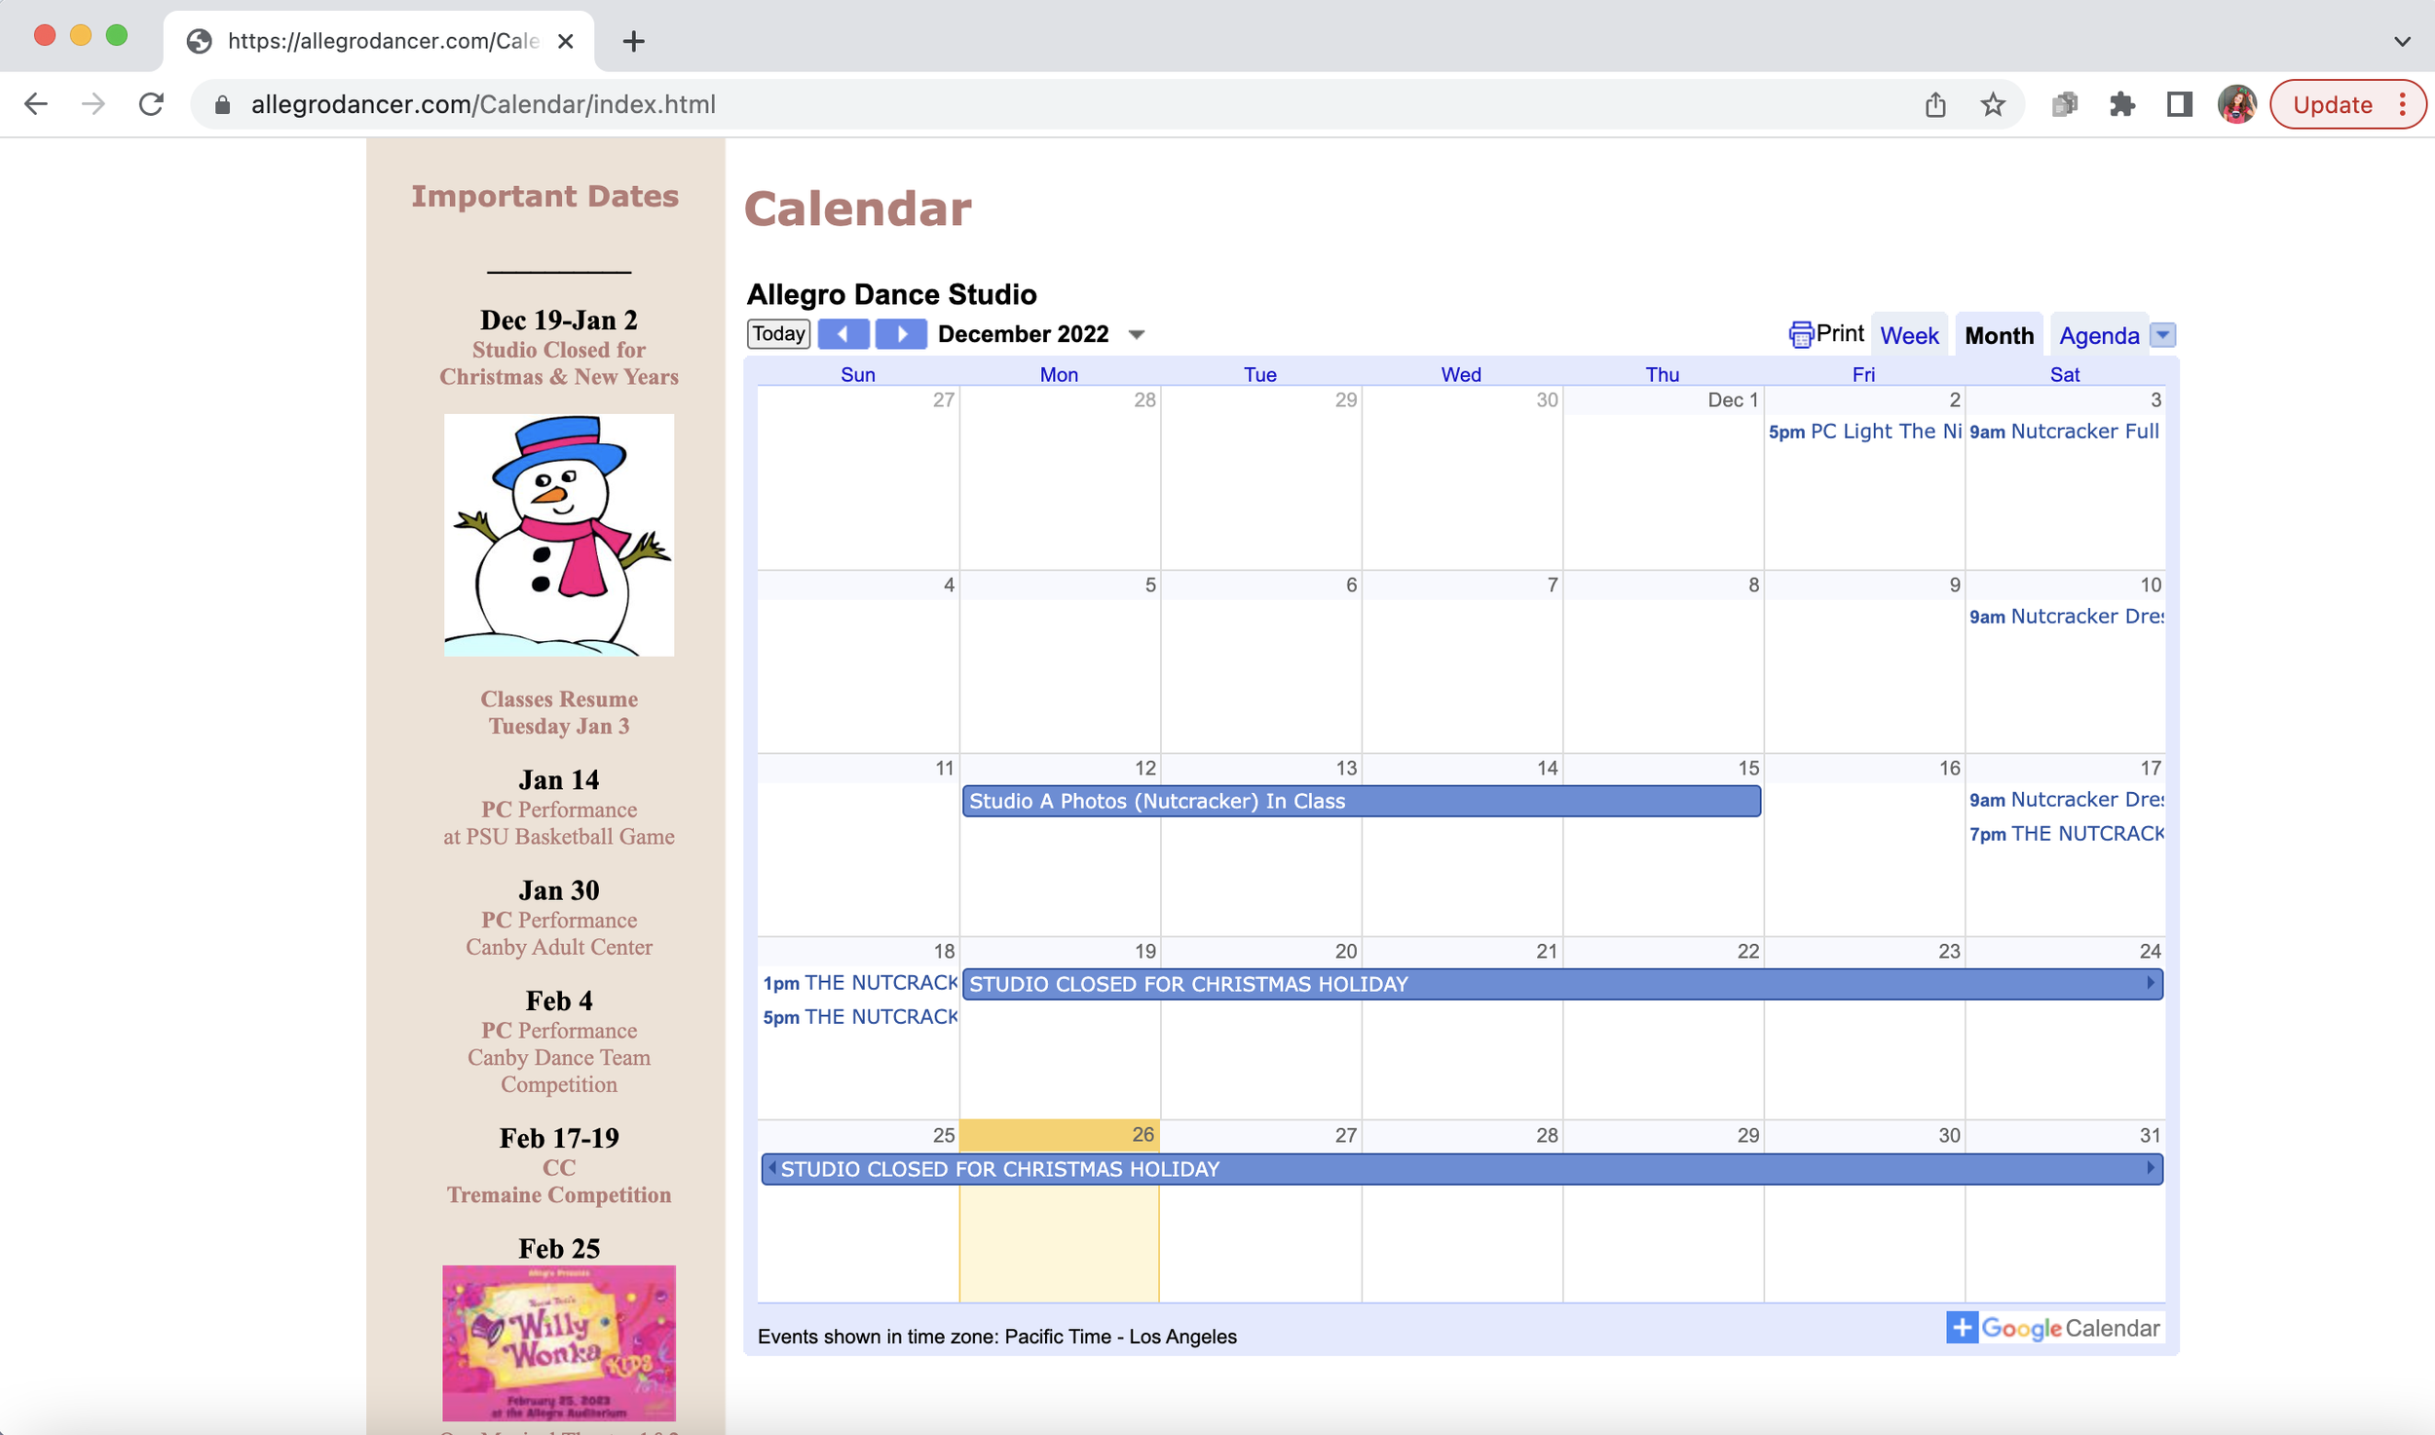Switch to Agenda view tab
This screenshot has width=2435, height=1435.
2099,335
